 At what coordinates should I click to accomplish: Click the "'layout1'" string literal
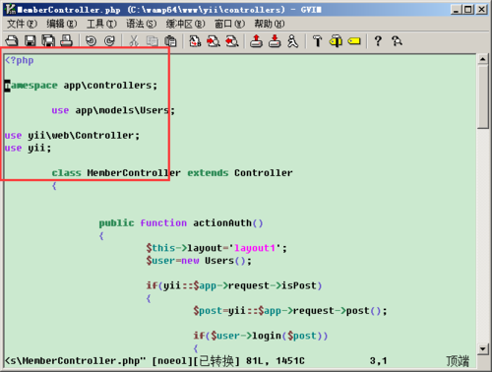[255, 248]
